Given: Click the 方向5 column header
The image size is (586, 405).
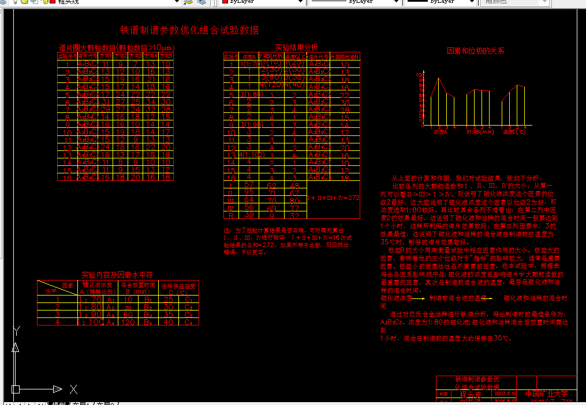Looking at the screenshot, I should [166, 56].
